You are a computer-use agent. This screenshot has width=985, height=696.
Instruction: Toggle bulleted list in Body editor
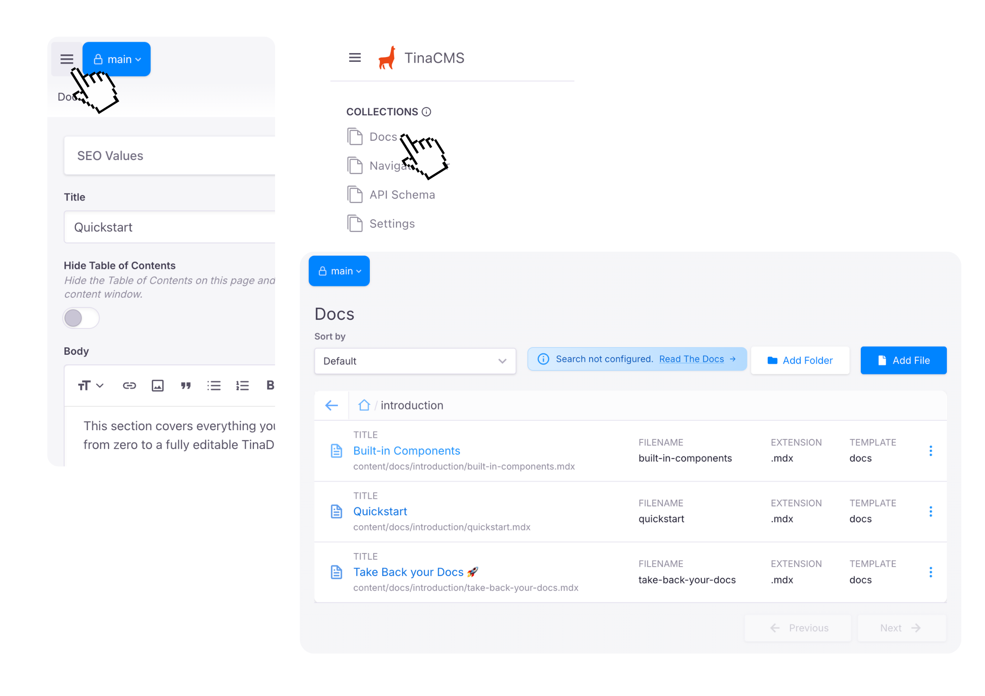tap(214, 385)
